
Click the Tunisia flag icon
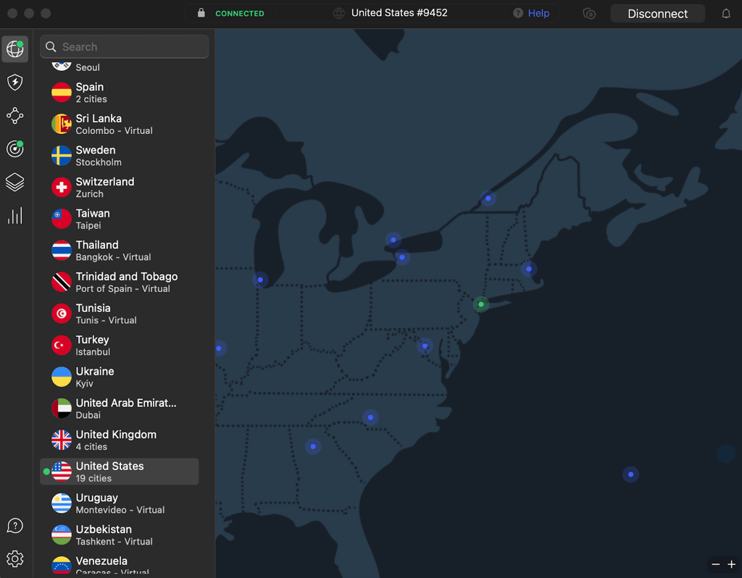(62, 314)
